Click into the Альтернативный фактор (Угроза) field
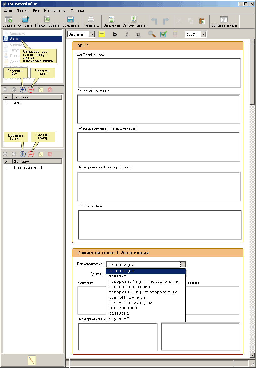Image resolution: width=256 pixels, height=369 pixels. 159,187
